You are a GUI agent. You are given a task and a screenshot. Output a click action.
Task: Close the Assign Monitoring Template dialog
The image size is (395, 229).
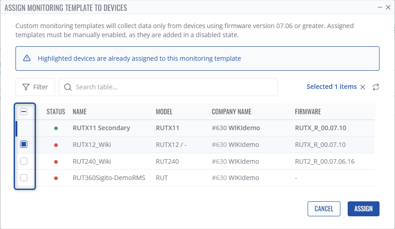[x=388, y=8]
